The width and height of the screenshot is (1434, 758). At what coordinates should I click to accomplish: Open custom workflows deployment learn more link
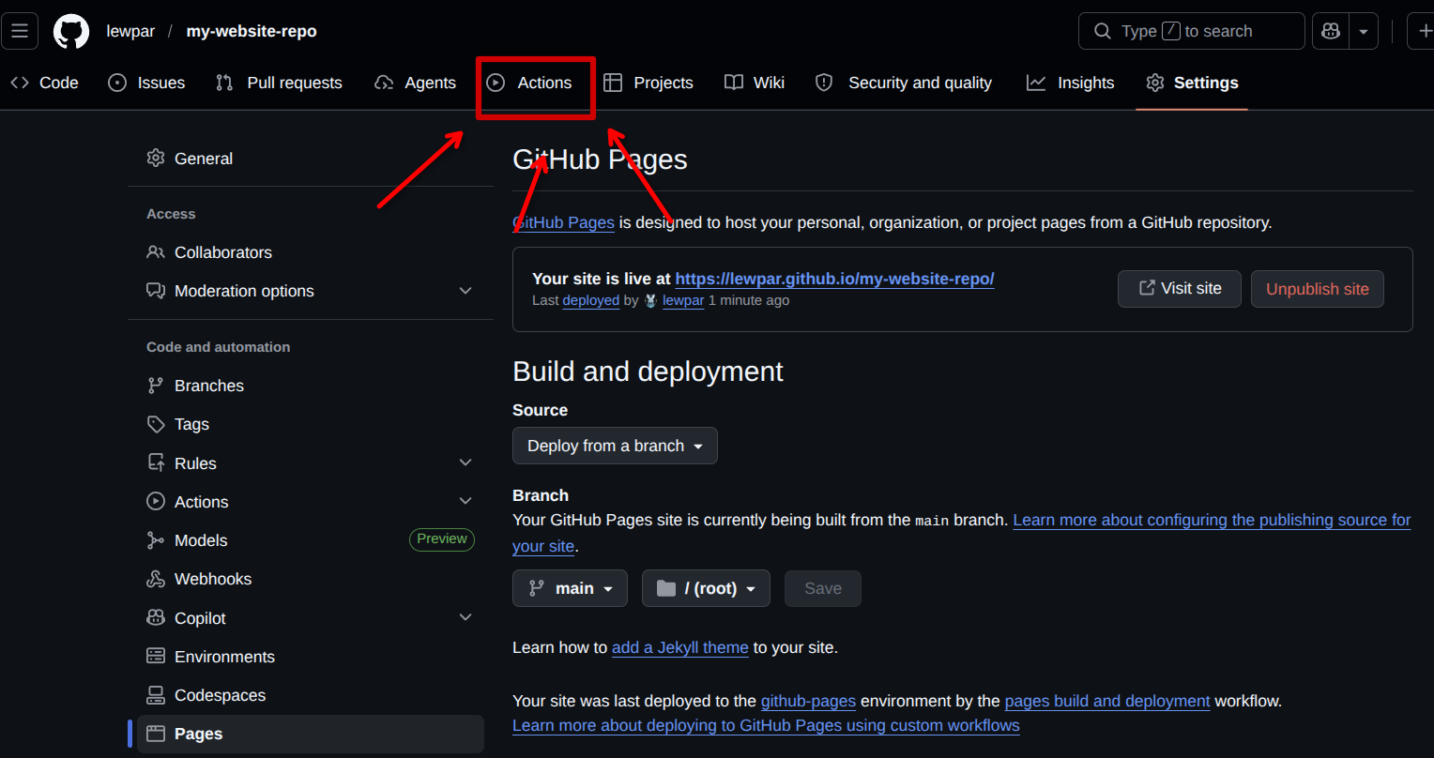tap(766, 725)
